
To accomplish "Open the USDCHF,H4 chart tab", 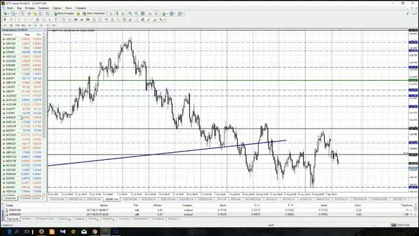I will [x=94, y=199].
